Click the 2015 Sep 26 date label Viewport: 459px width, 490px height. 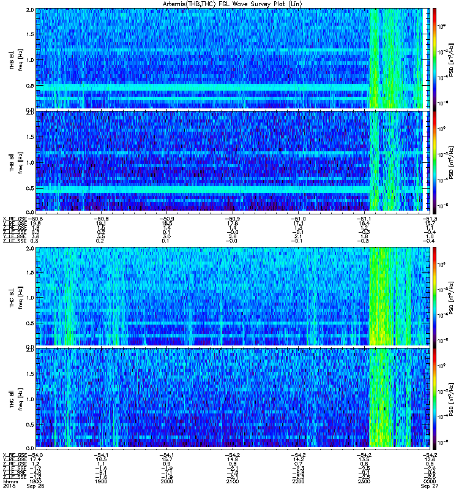coord(24,486)
